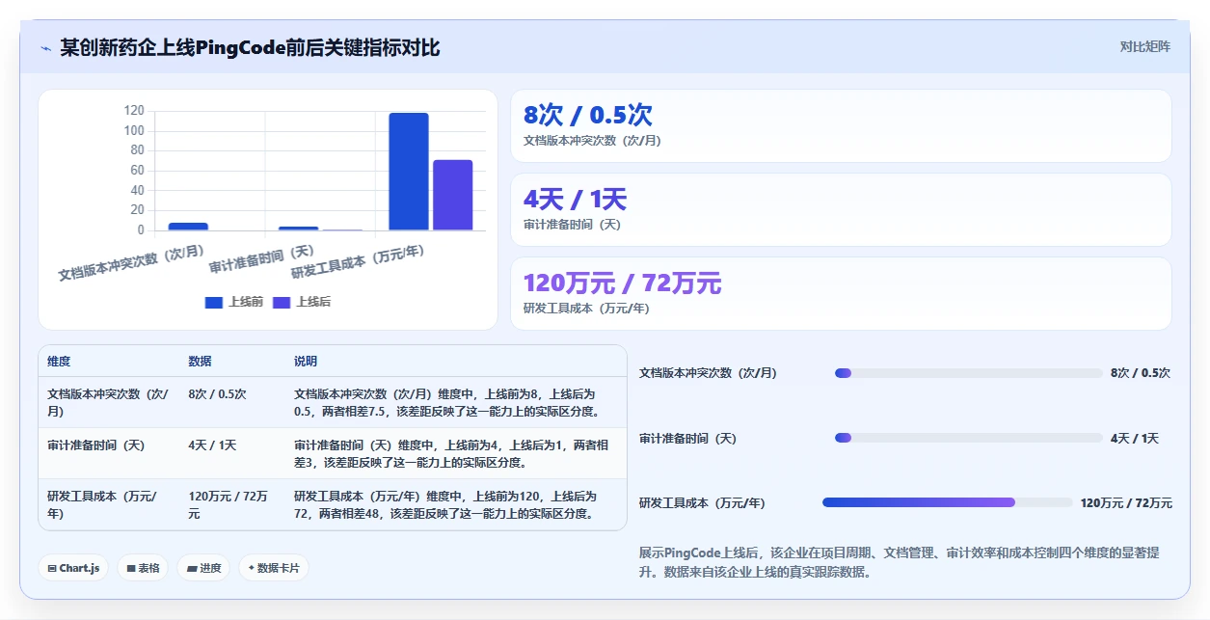Select the 120万元 / 72万元 data card

coord(841,293)
